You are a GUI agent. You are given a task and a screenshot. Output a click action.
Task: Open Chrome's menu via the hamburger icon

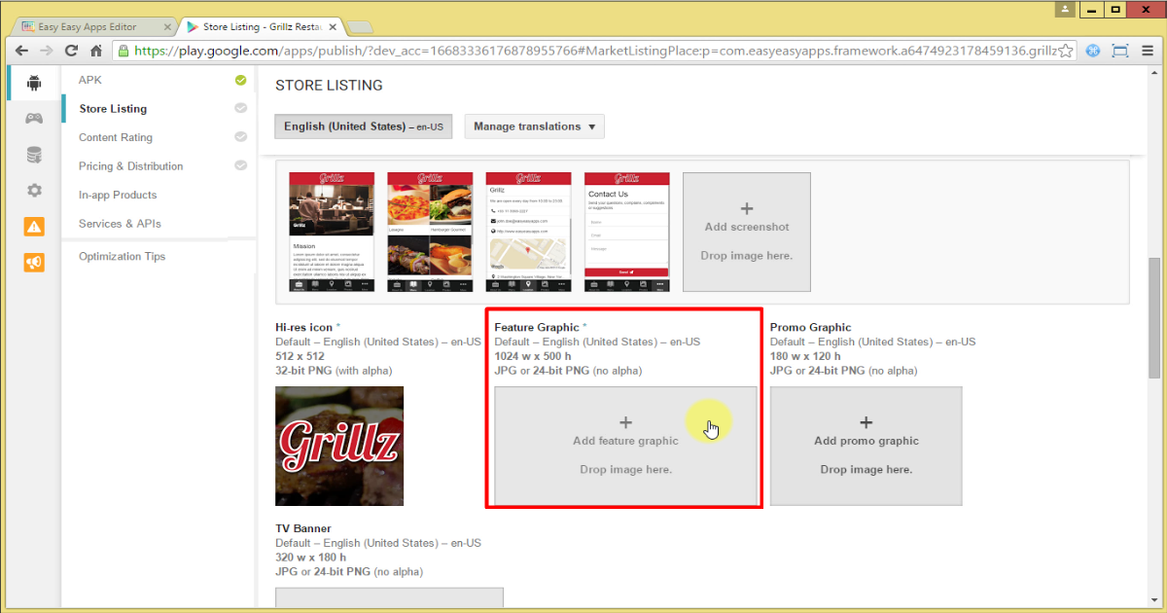(x=1149, y=50)
